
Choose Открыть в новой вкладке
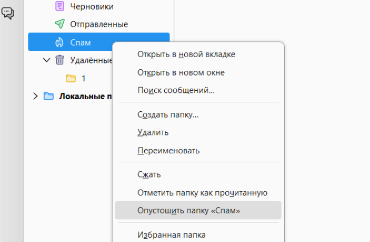pos(186,54)
